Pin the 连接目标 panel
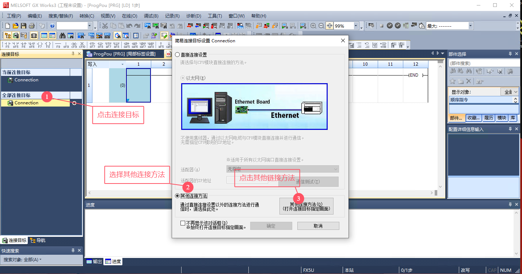The height and width of the screenshot is (274, 522). 73,54
